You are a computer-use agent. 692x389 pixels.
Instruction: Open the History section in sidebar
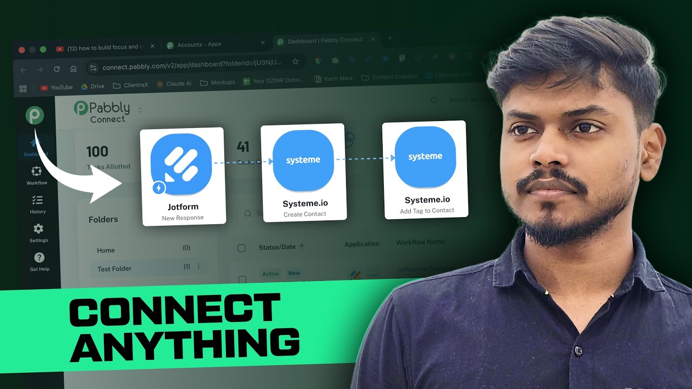point(38,204)
